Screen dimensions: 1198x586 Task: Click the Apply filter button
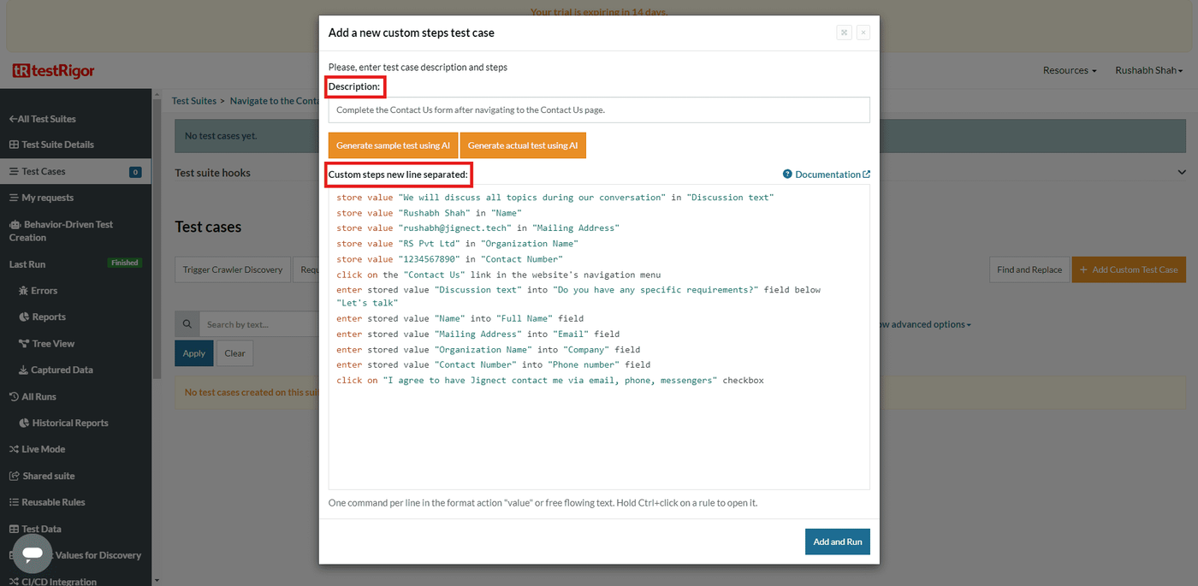pyautogui.click(x=194, y=353)
